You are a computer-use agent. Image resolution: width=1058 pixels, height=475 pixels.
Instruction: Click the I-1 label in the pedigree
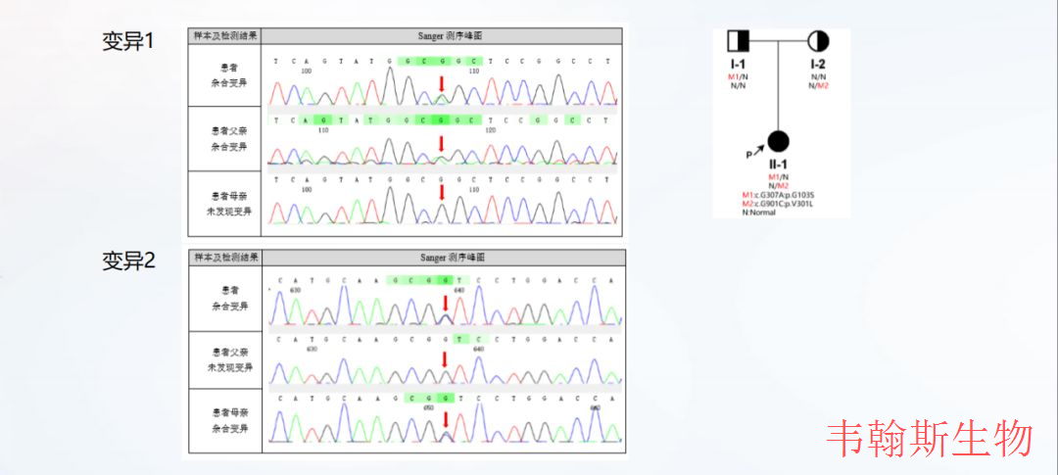point(738,64)
